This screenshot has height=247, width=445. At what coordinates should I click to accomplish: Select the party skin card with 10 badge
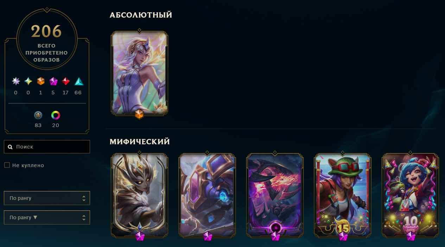click(410, 196)
